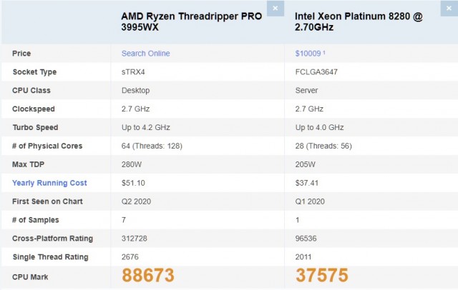This screenshot has width=458, height=290.
Task: Remove AMD Ryzen Threadripper PRO 3995WX column
Action: [275, 9]
